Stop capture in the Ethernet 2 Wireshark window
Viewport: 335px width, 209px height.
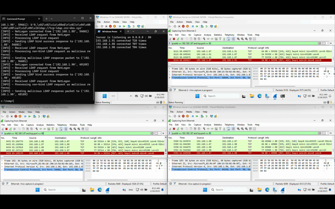coord(174,39)
